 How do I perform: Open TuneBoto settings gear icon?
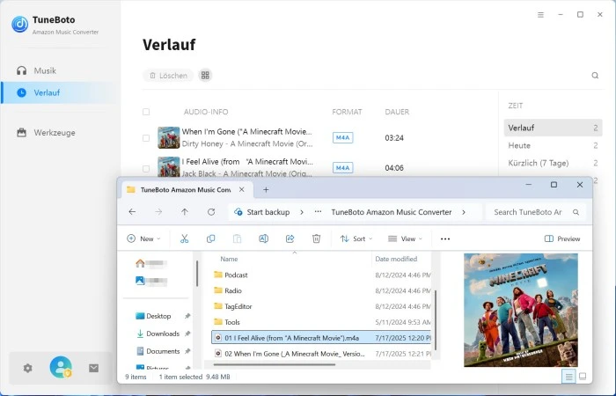[27, 368]
